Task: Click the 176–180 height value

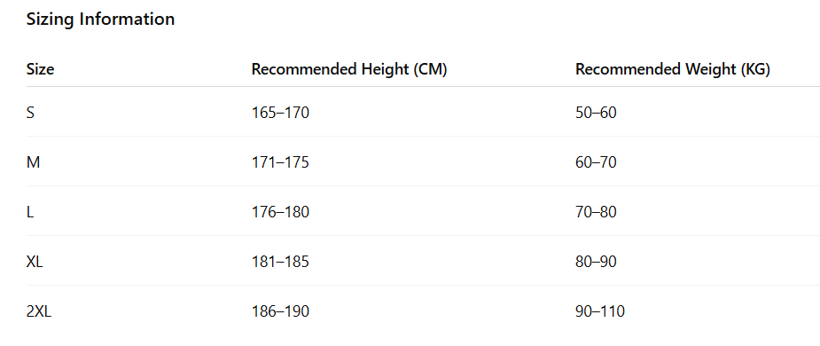Action: point(280,212)
